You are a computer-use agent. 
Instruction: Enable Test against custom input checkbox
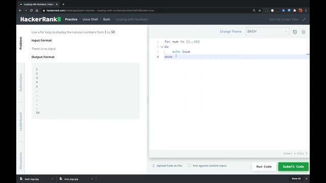(x=189, y=165)
